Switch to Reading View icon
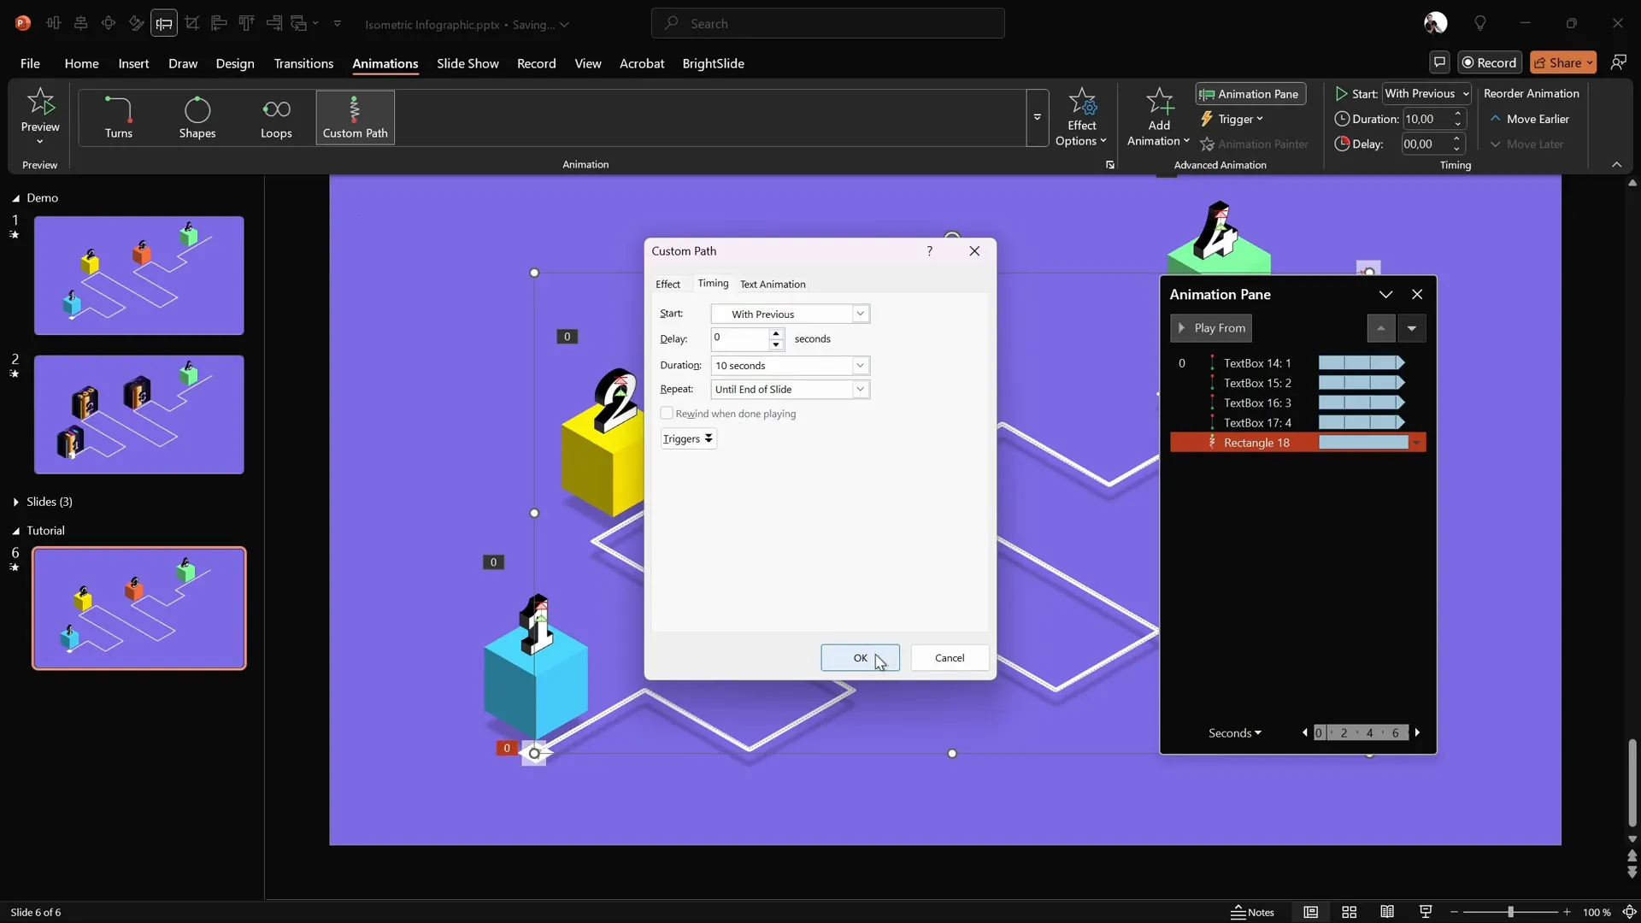This screenshot has height=923, width=1641. pyautogui.click(x=1387, y=912)
